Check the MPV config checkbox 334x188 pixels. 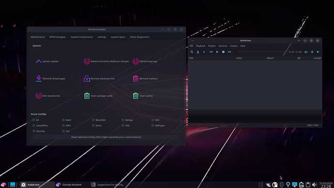(63, 125)
